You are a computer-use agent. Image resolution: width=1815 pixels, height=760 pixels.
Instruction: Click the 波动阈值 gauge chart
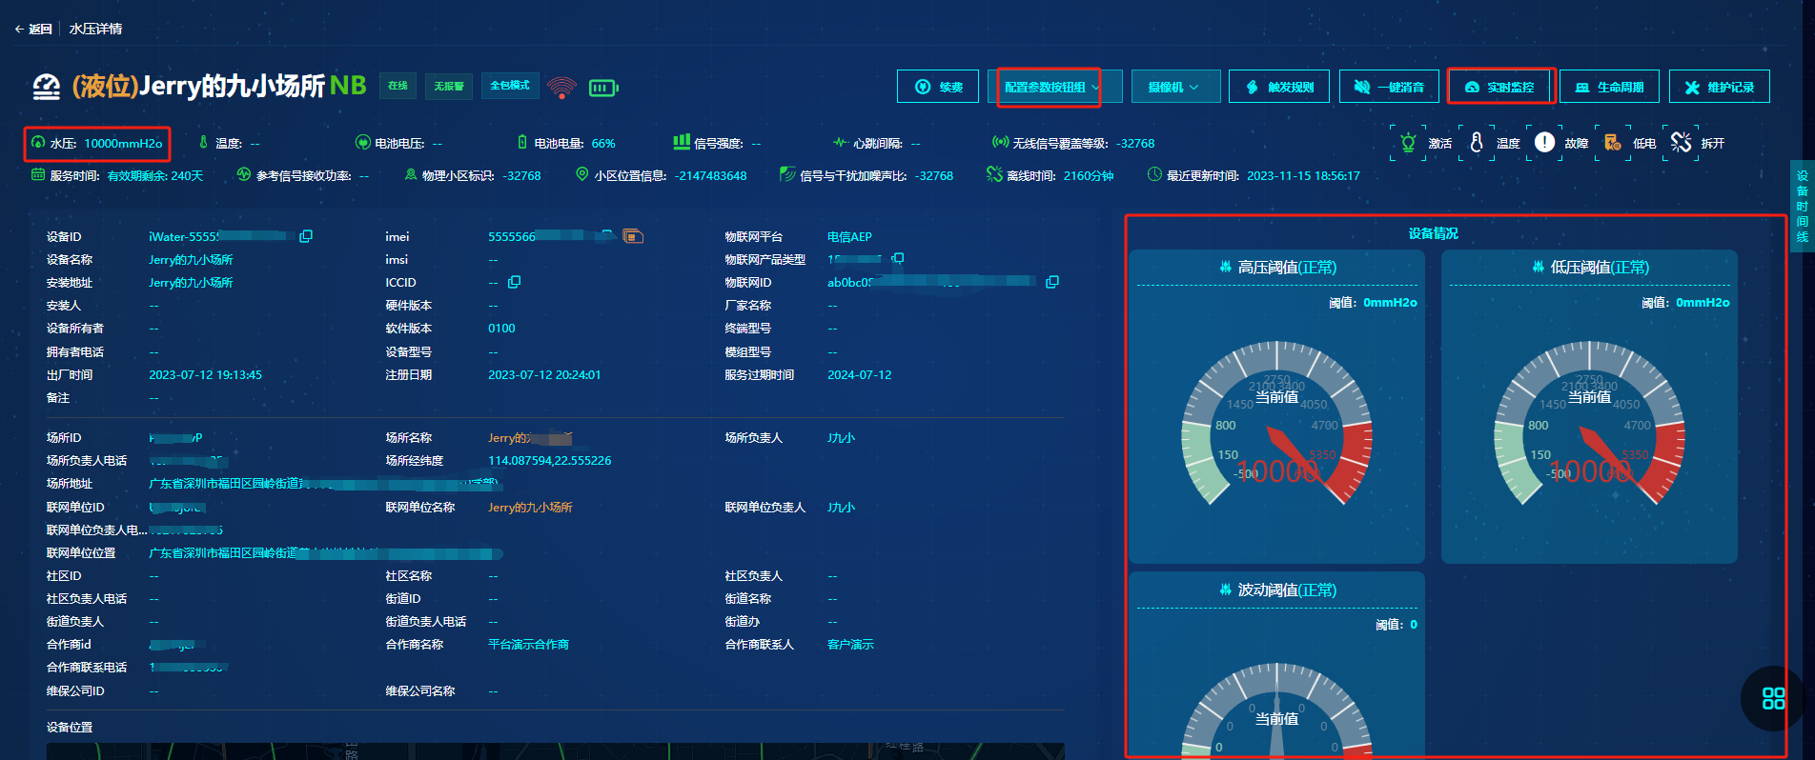click(1277, 711)
